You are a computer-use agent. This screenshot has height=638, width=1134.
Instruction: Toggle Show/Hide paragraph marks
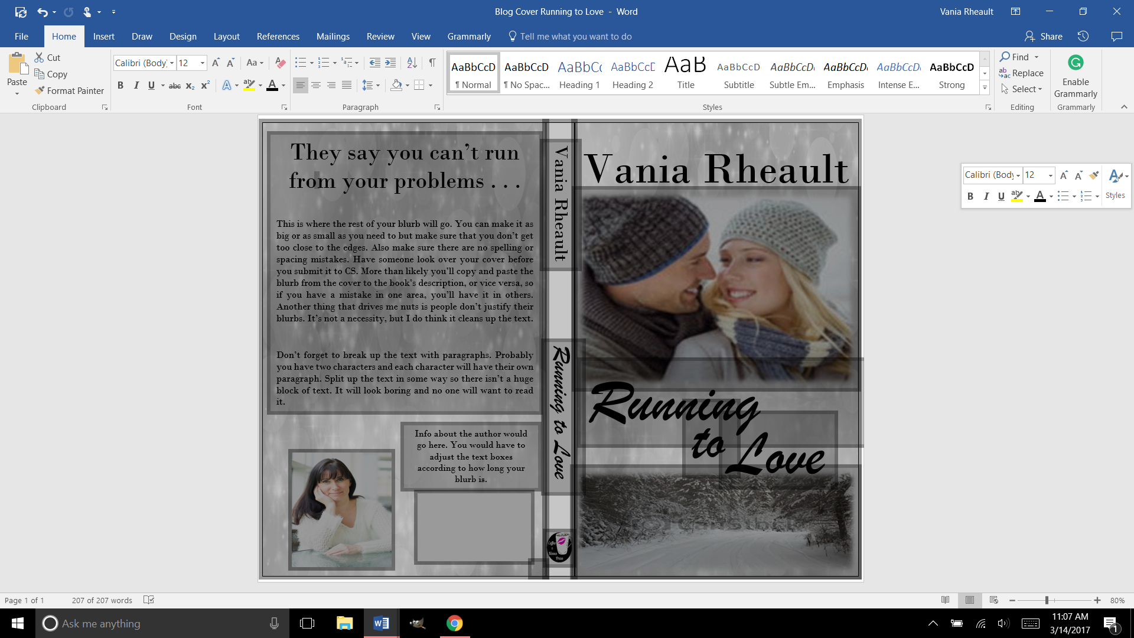(x=432, y=63)
